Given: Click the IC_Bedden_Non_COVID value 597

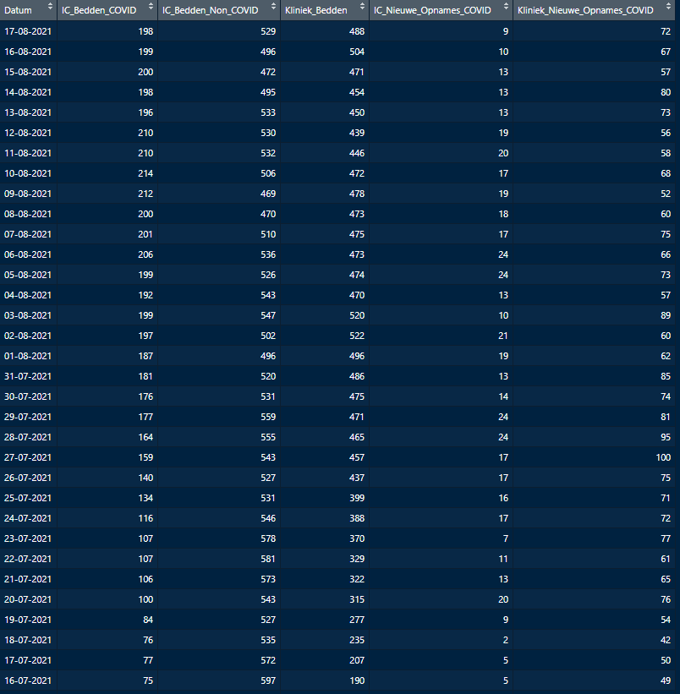Looking at the screenshot, I should [268, 680].
